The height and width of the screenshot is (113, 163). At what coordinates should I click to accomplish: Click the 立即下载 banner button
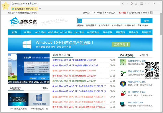point(121,44)
